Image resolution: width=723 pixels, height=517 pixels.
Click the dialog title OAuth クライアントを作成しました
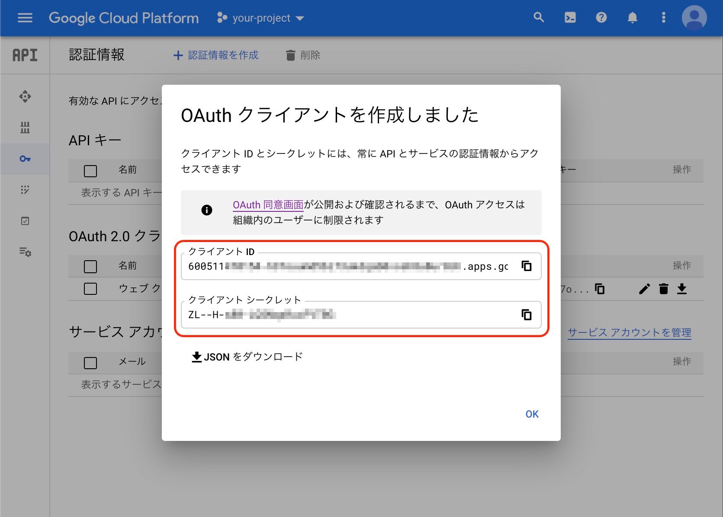pyautogui.click(x=330, y=115)
